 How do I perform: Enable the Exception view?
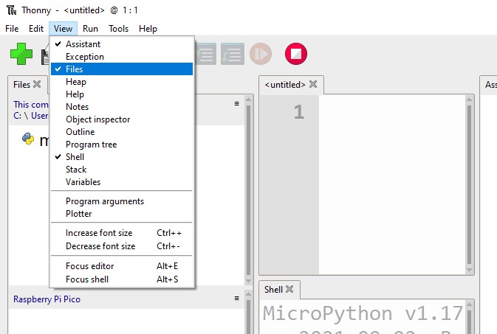point(122,57)
